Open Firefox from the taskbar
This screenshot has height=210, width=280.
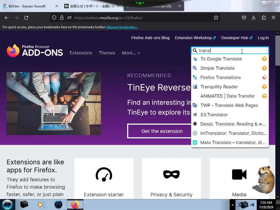point(75,205)
